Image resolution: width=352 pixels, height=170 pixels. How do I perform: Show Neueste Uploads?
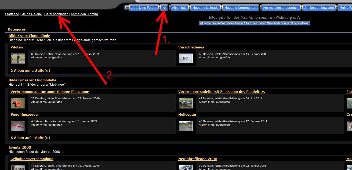[205, 8]
